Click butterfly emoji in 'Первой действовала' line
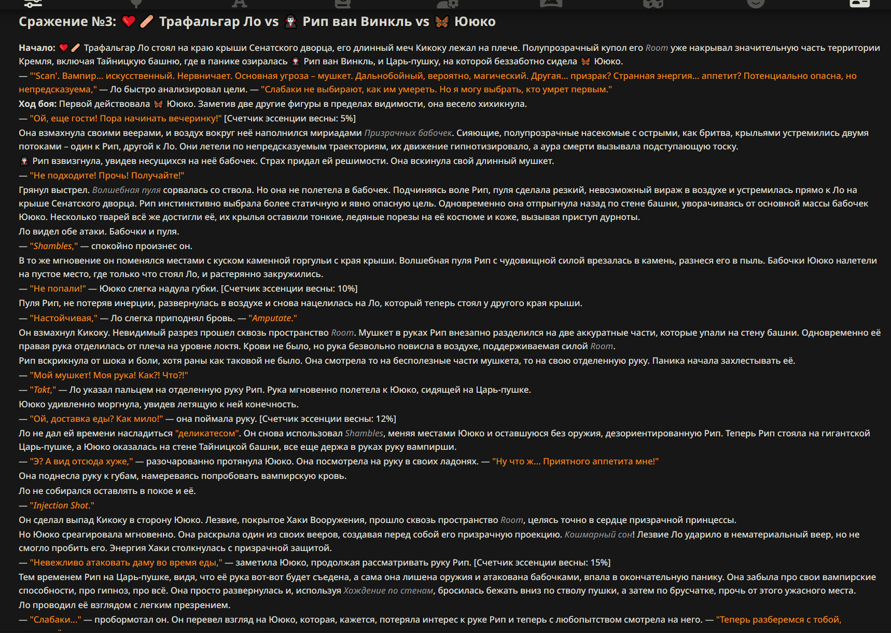This screenshot has width=891, height=633. coord(158,104)
